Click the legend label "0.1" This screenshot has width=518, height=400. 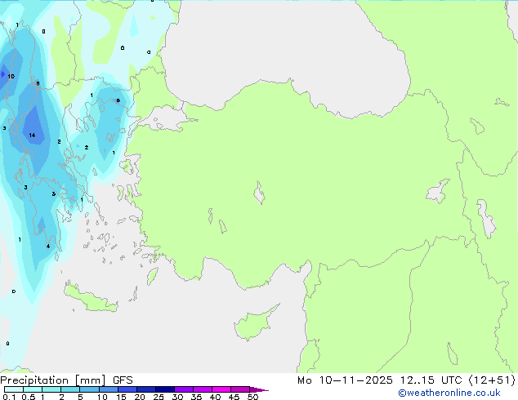pos(9,397)
